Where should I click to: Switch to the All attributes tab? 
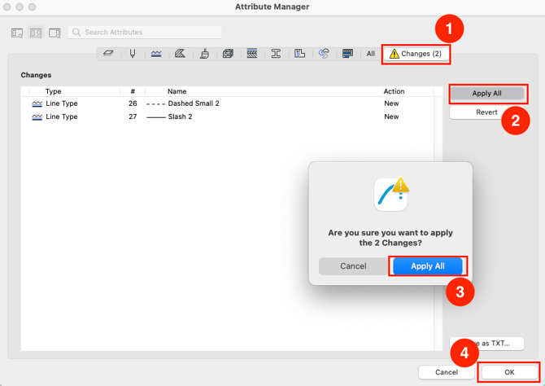(370, 54)
